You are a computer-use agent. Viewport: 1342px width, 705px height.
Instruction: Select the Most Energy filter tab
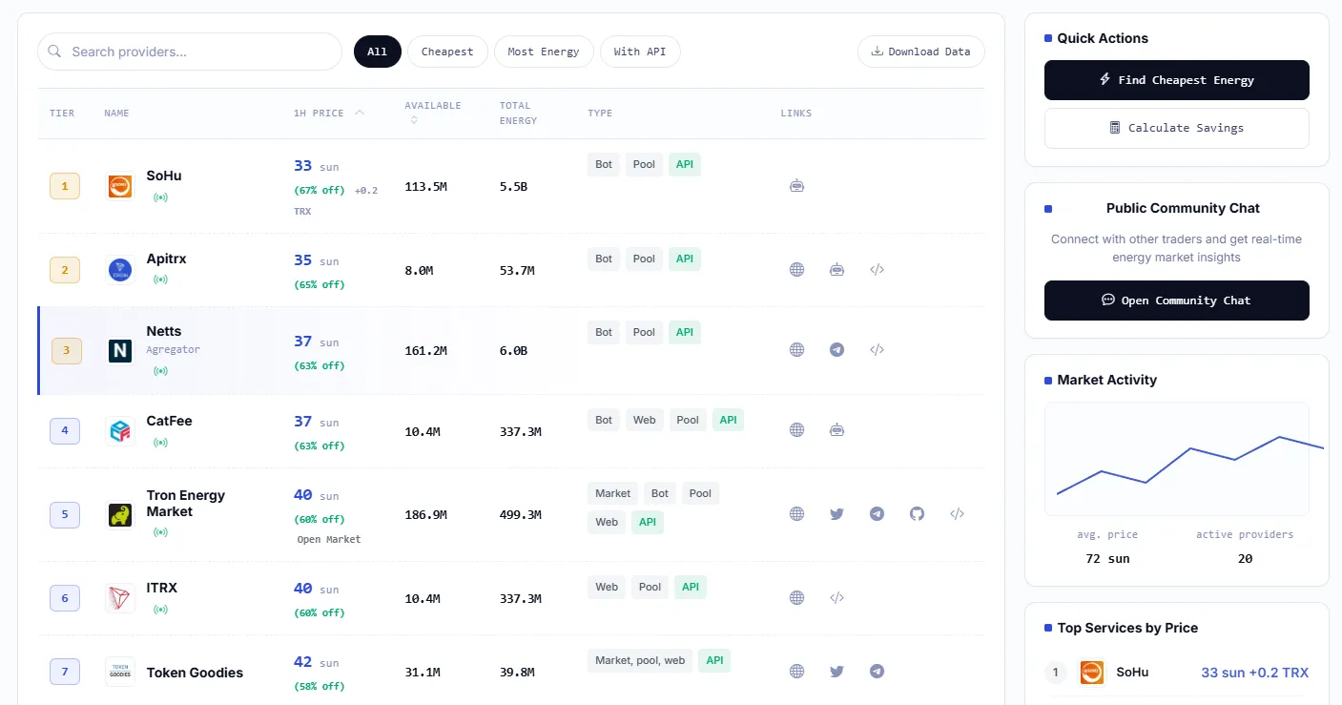point(544,52)
